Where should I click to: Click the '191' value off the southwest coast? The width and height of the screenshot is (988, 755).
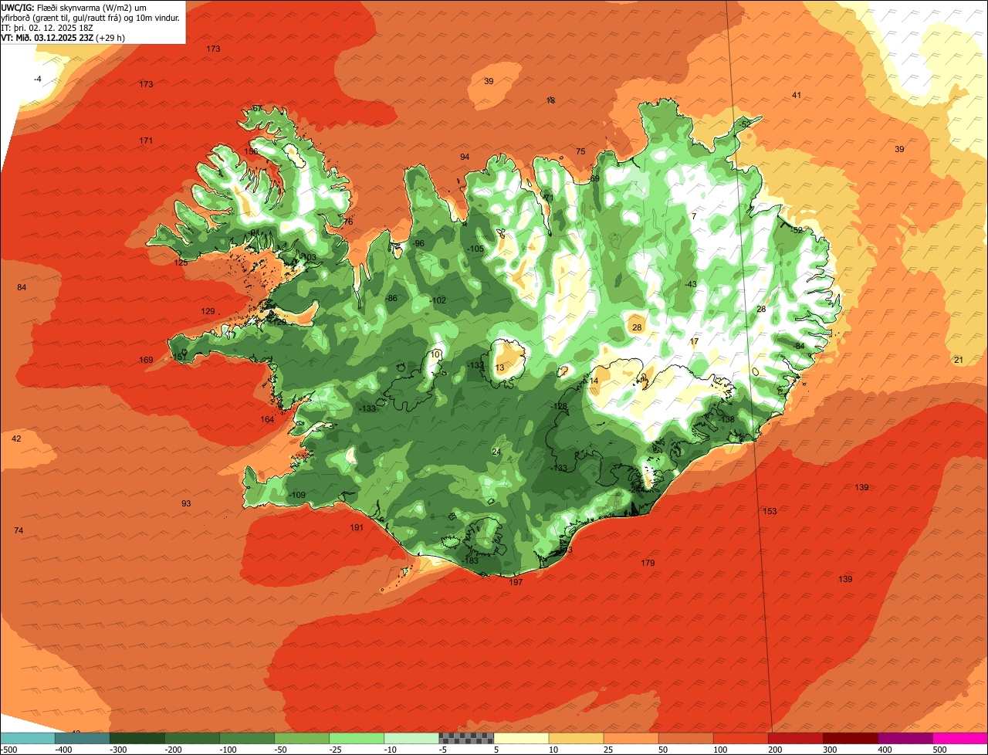357,527
